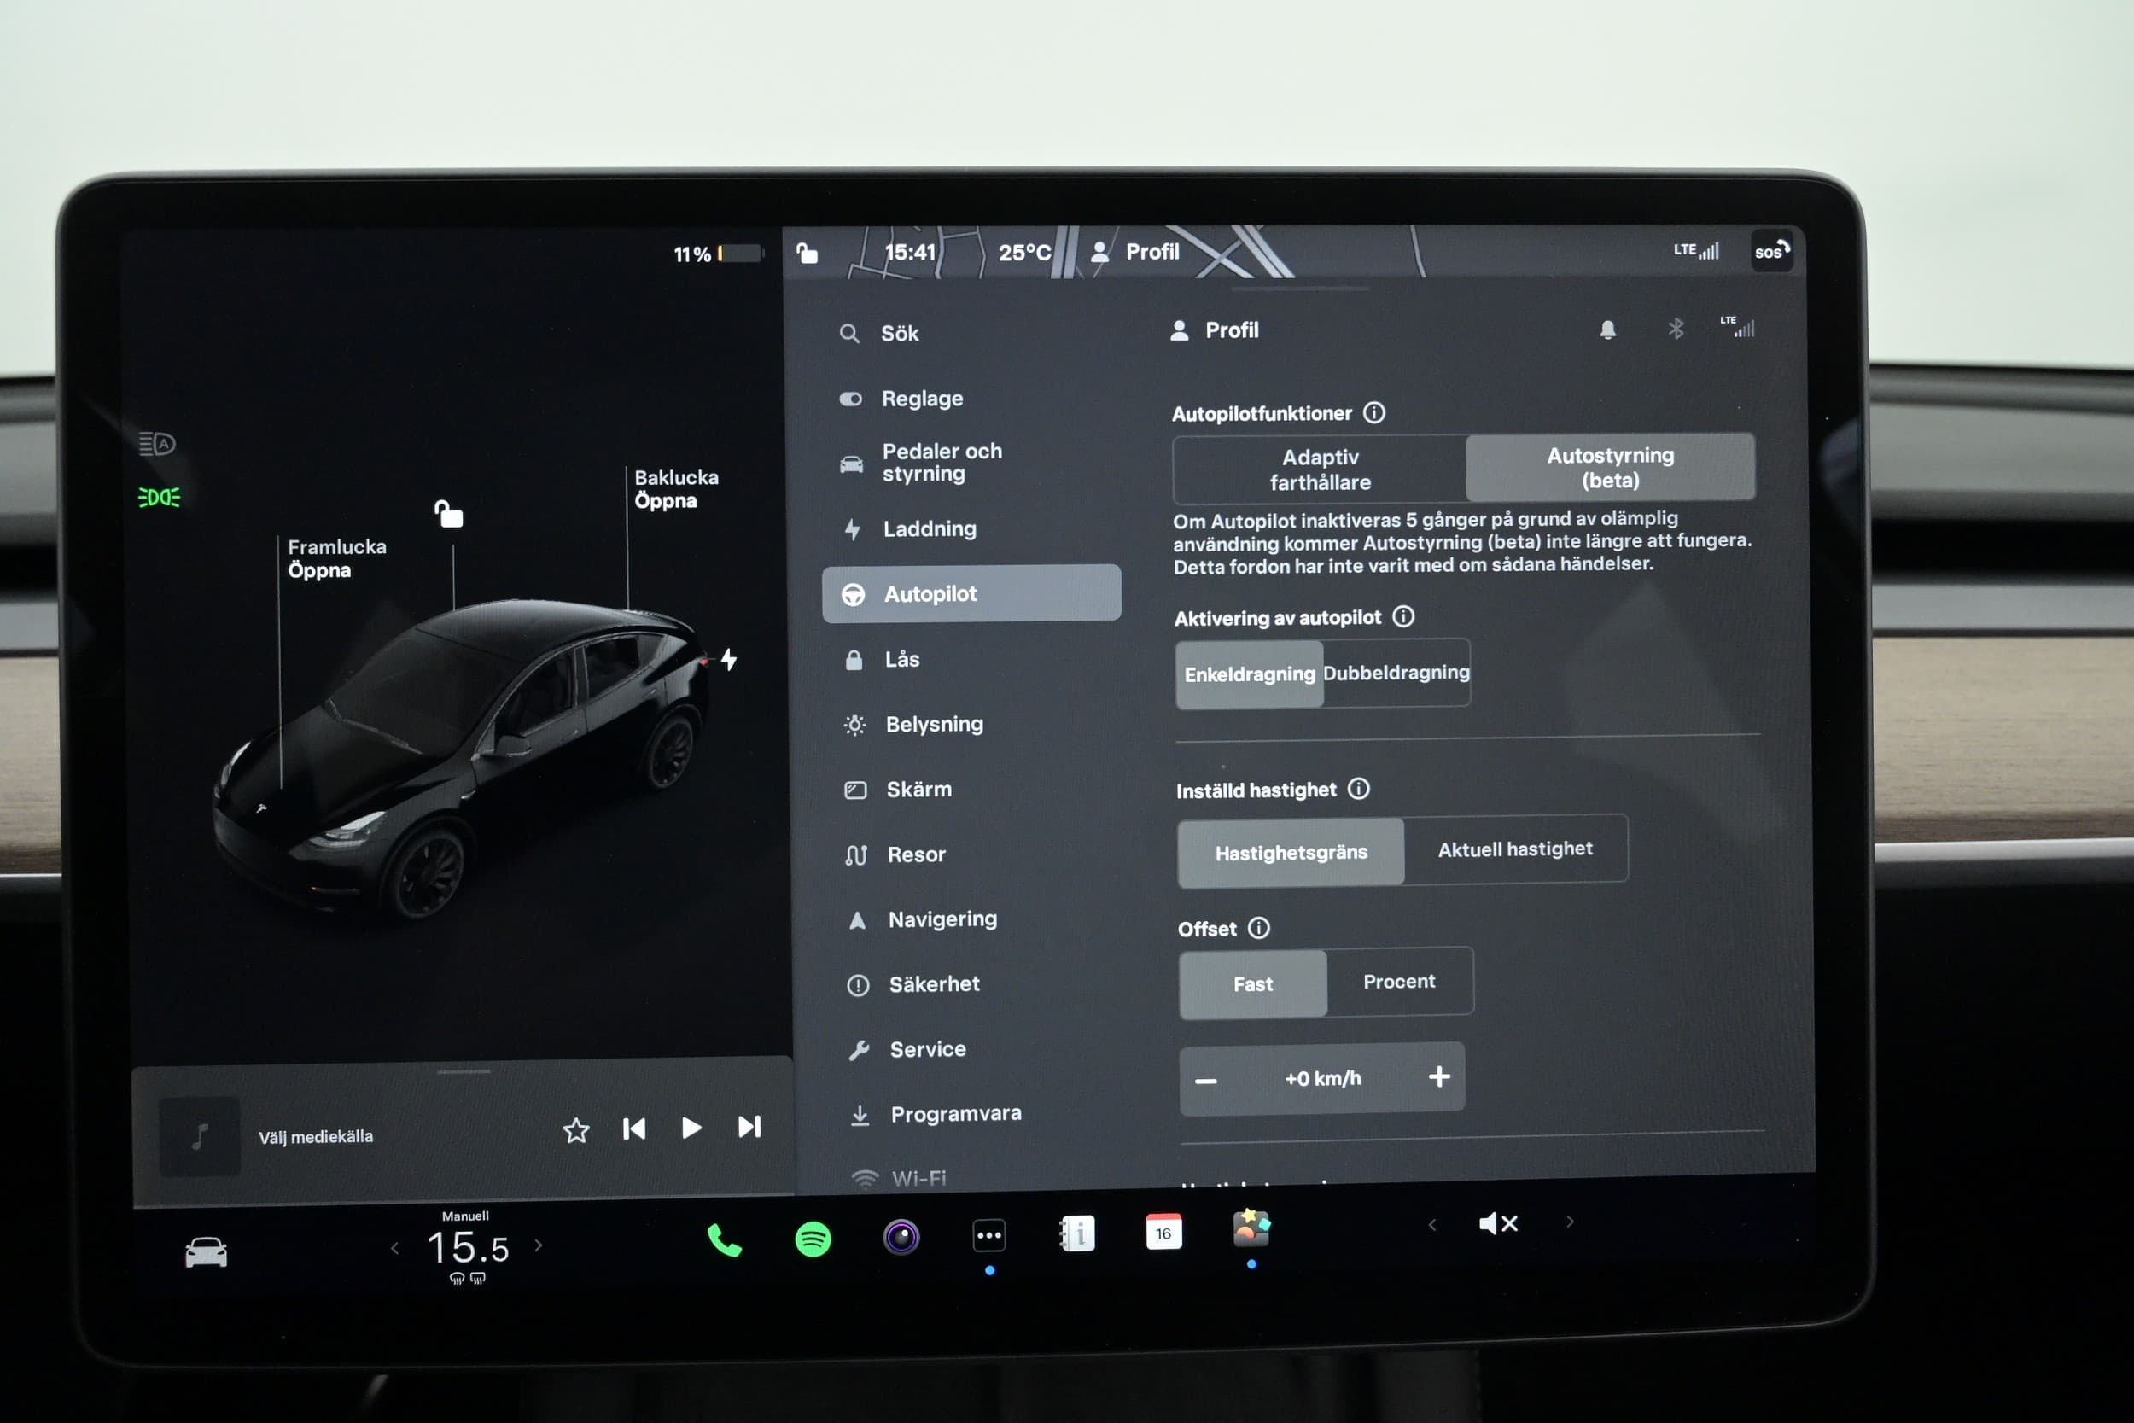This screenshot has height=1423, width=2134.
Task: Tap battery 11% indicator
Action: pyautogui.click(x=717, y=254)
